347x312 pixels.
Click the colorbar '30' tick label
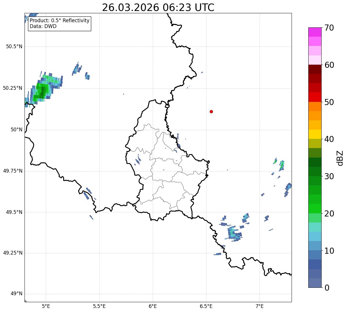click(329, 176)
